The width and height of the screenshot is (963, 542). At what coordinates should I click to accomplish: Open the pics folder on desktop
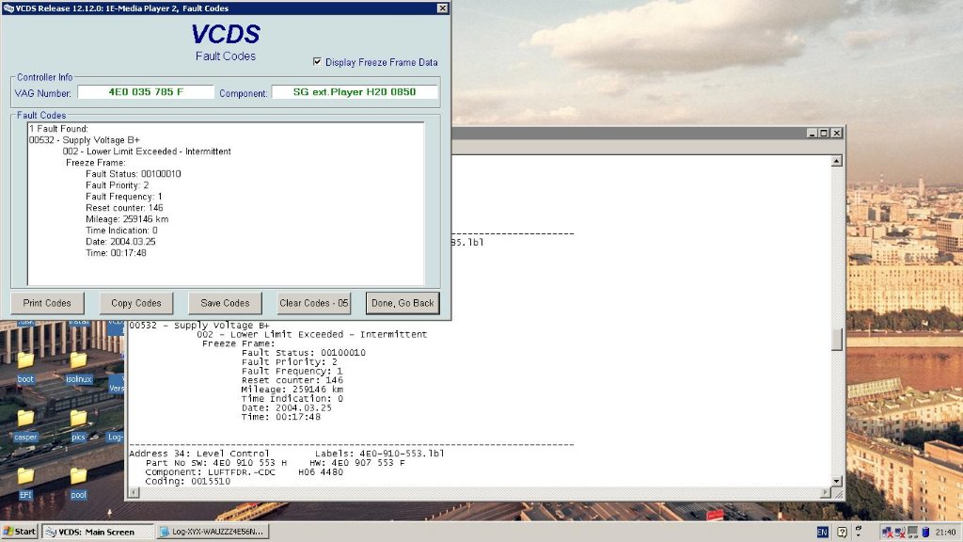[x=78, y=418]
